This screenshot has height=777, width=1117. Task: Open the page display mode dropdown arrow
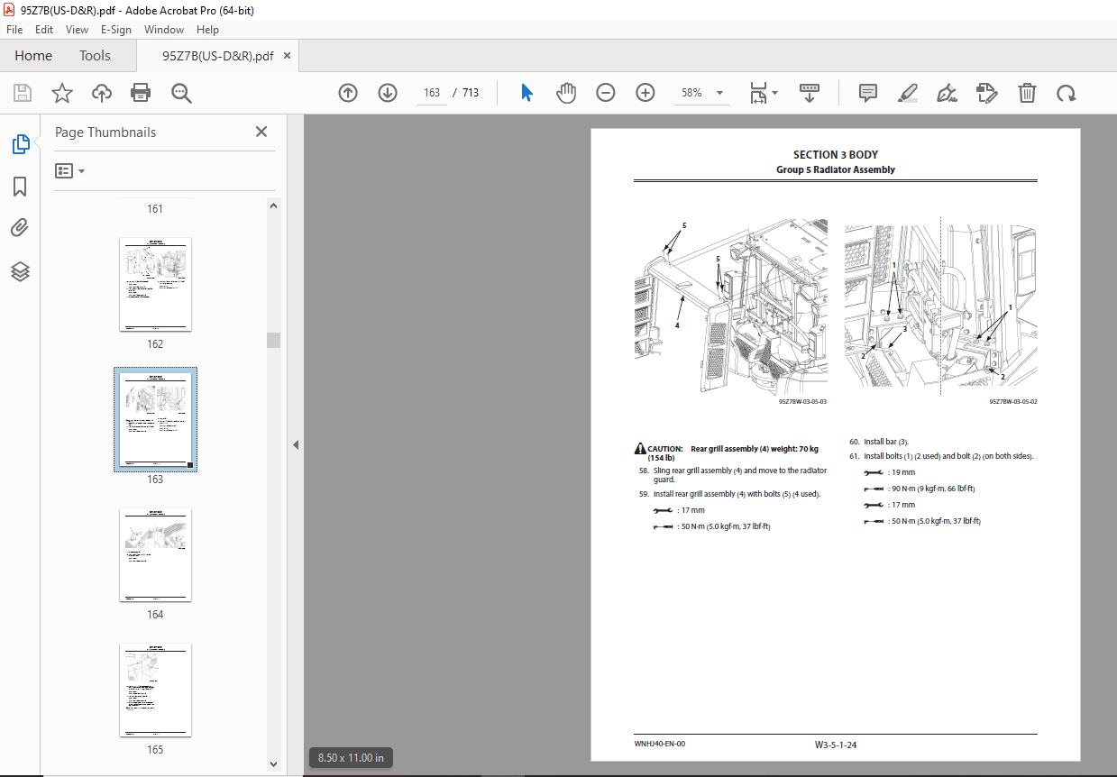pyautogui.click(x=774, y=93)
